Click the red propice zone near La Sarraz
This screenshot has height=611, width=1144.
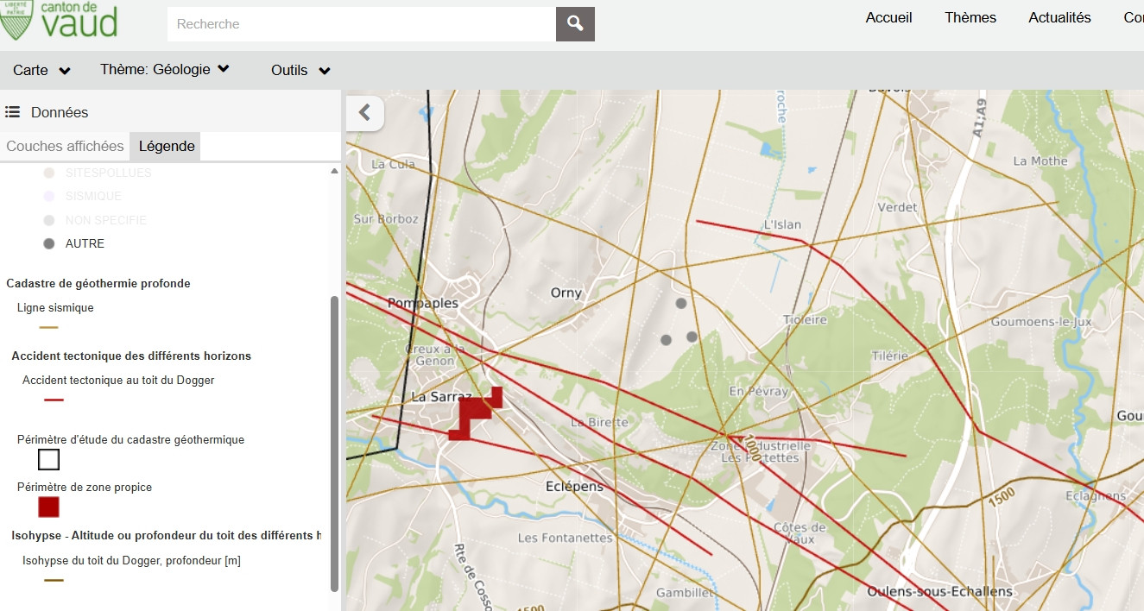471,414
